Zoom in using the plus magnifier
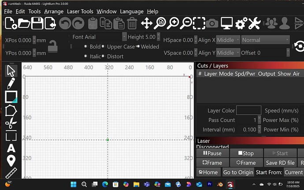This screenshot has height=190, width=304. 173,23
